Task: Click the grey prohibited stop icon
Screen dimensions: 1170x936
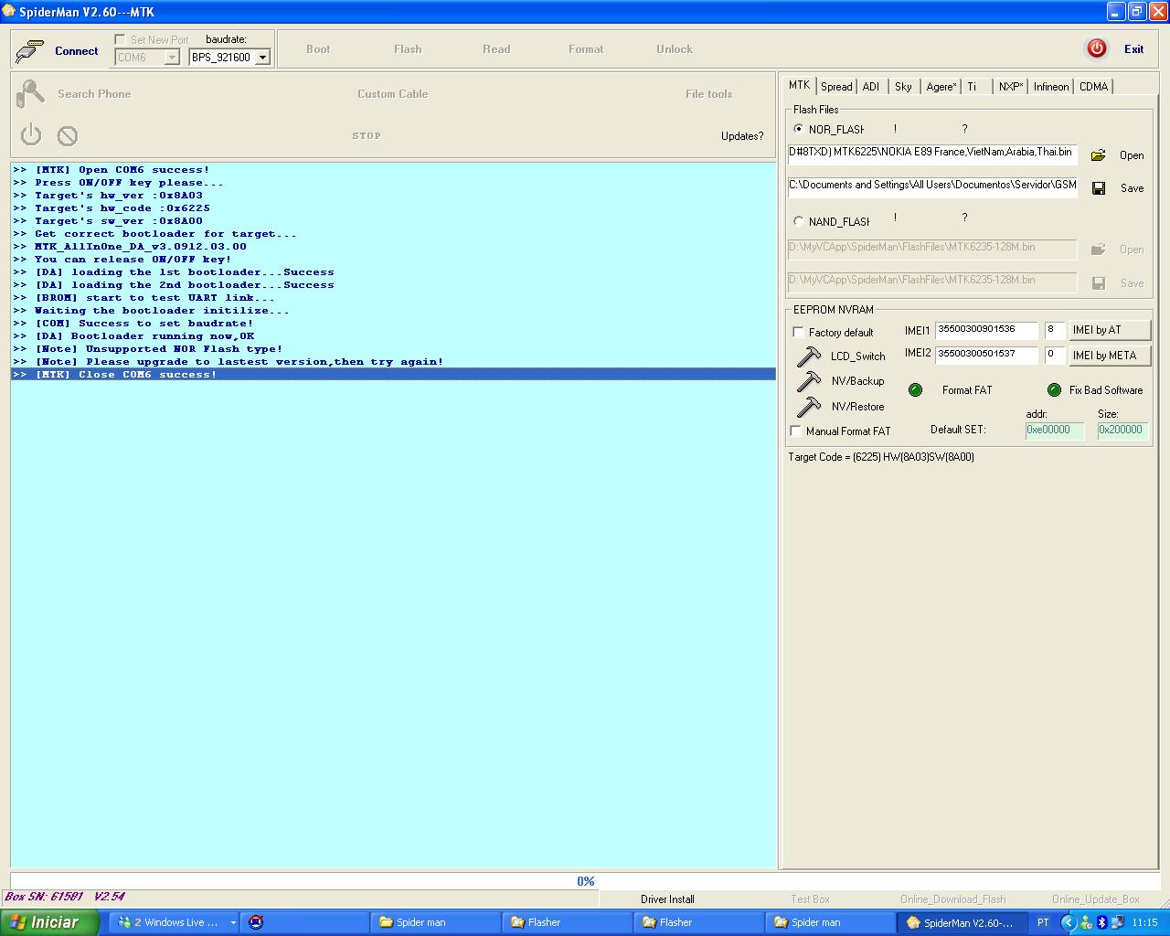Action: [68, 135]
